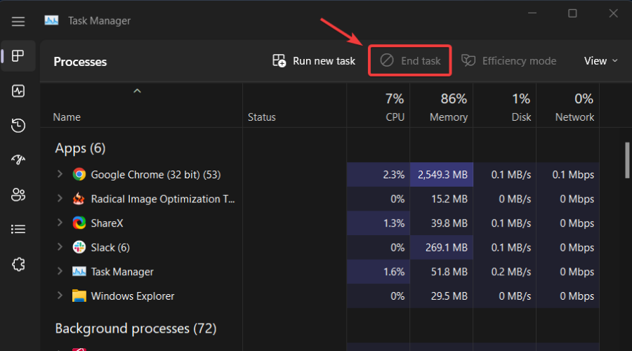632x351 pixels.
Task: Open Details list sidebar icon
Action: point(18,229)
